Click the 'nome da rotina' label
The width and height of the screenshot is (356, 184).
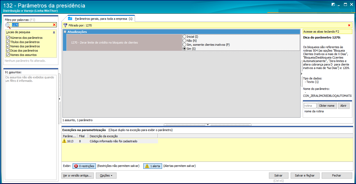314,111
